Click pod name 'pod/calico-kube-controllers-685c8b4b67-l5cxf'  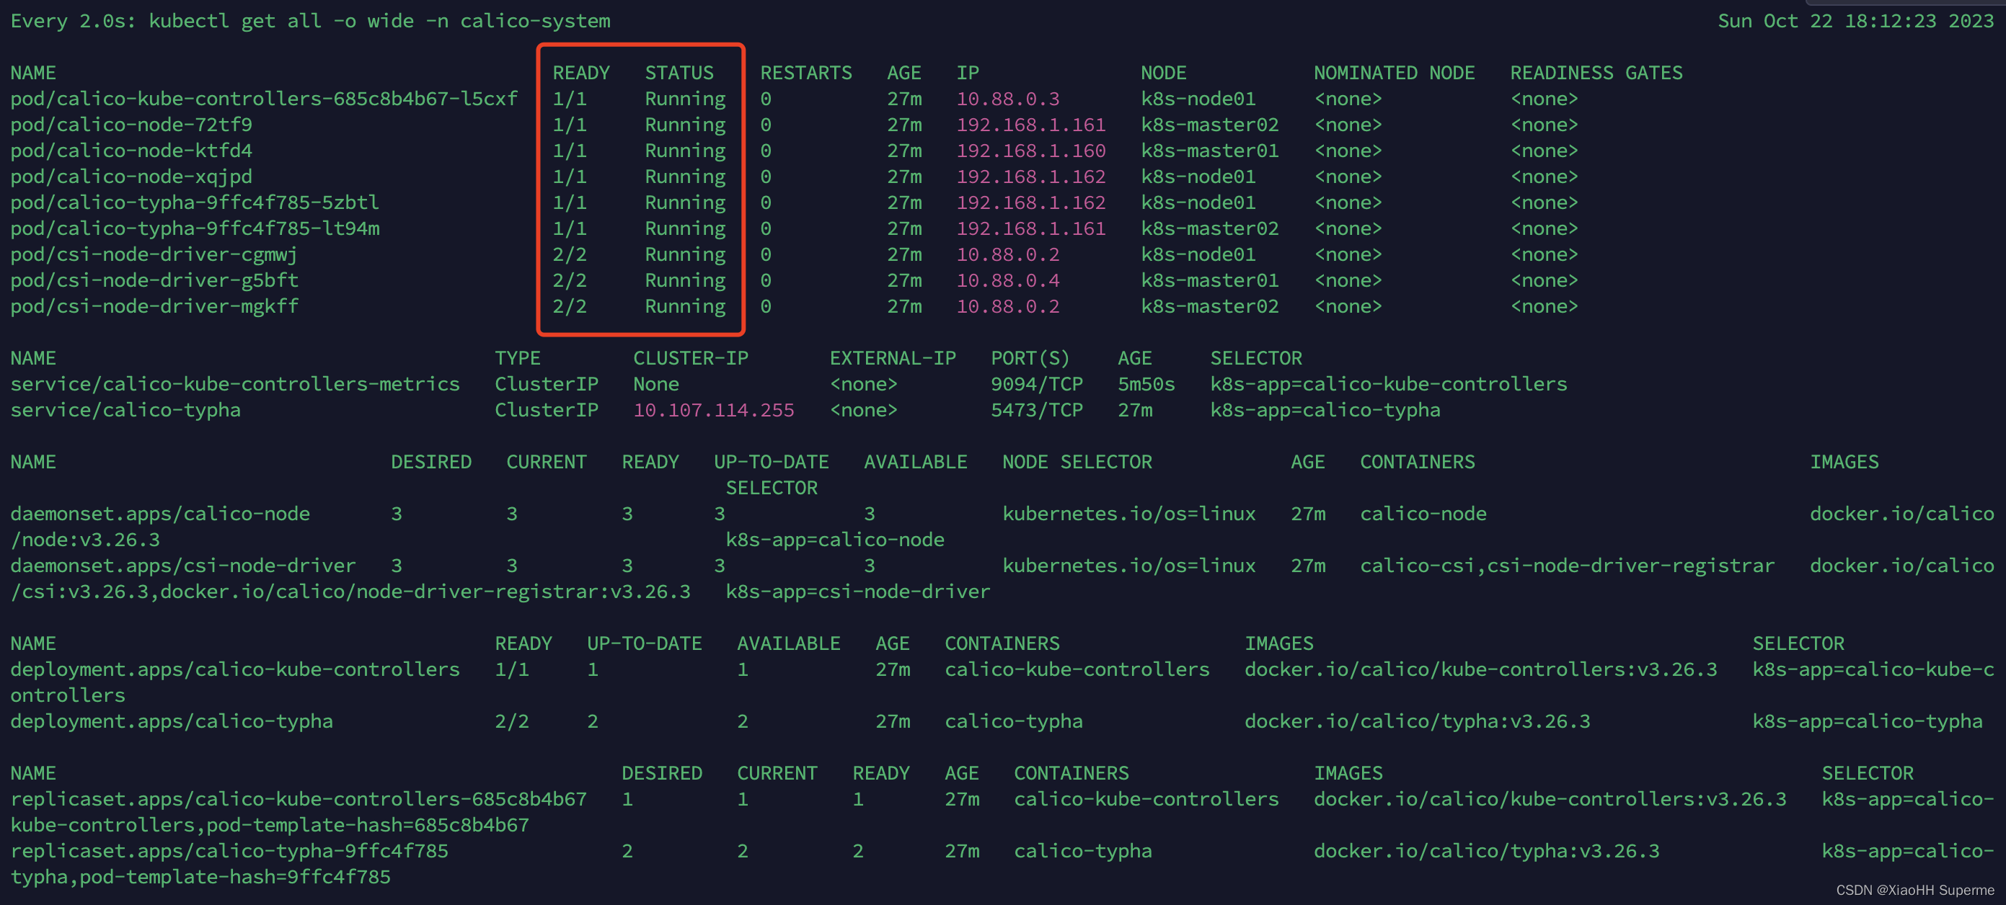tap(264, 99)
